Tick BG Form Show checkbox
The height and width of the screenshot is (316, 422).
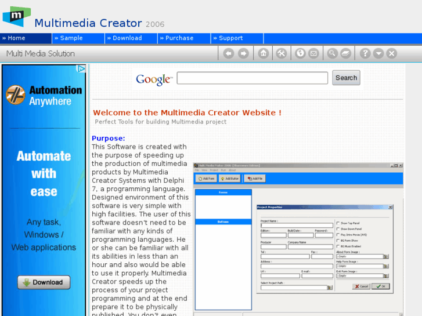[x=338, y=241]
